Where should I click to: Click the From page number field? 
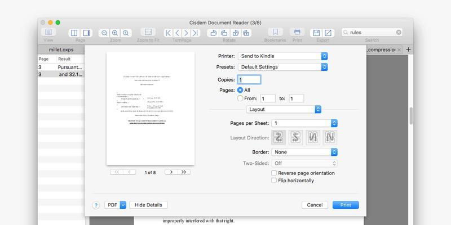click(x=268, y=98)
